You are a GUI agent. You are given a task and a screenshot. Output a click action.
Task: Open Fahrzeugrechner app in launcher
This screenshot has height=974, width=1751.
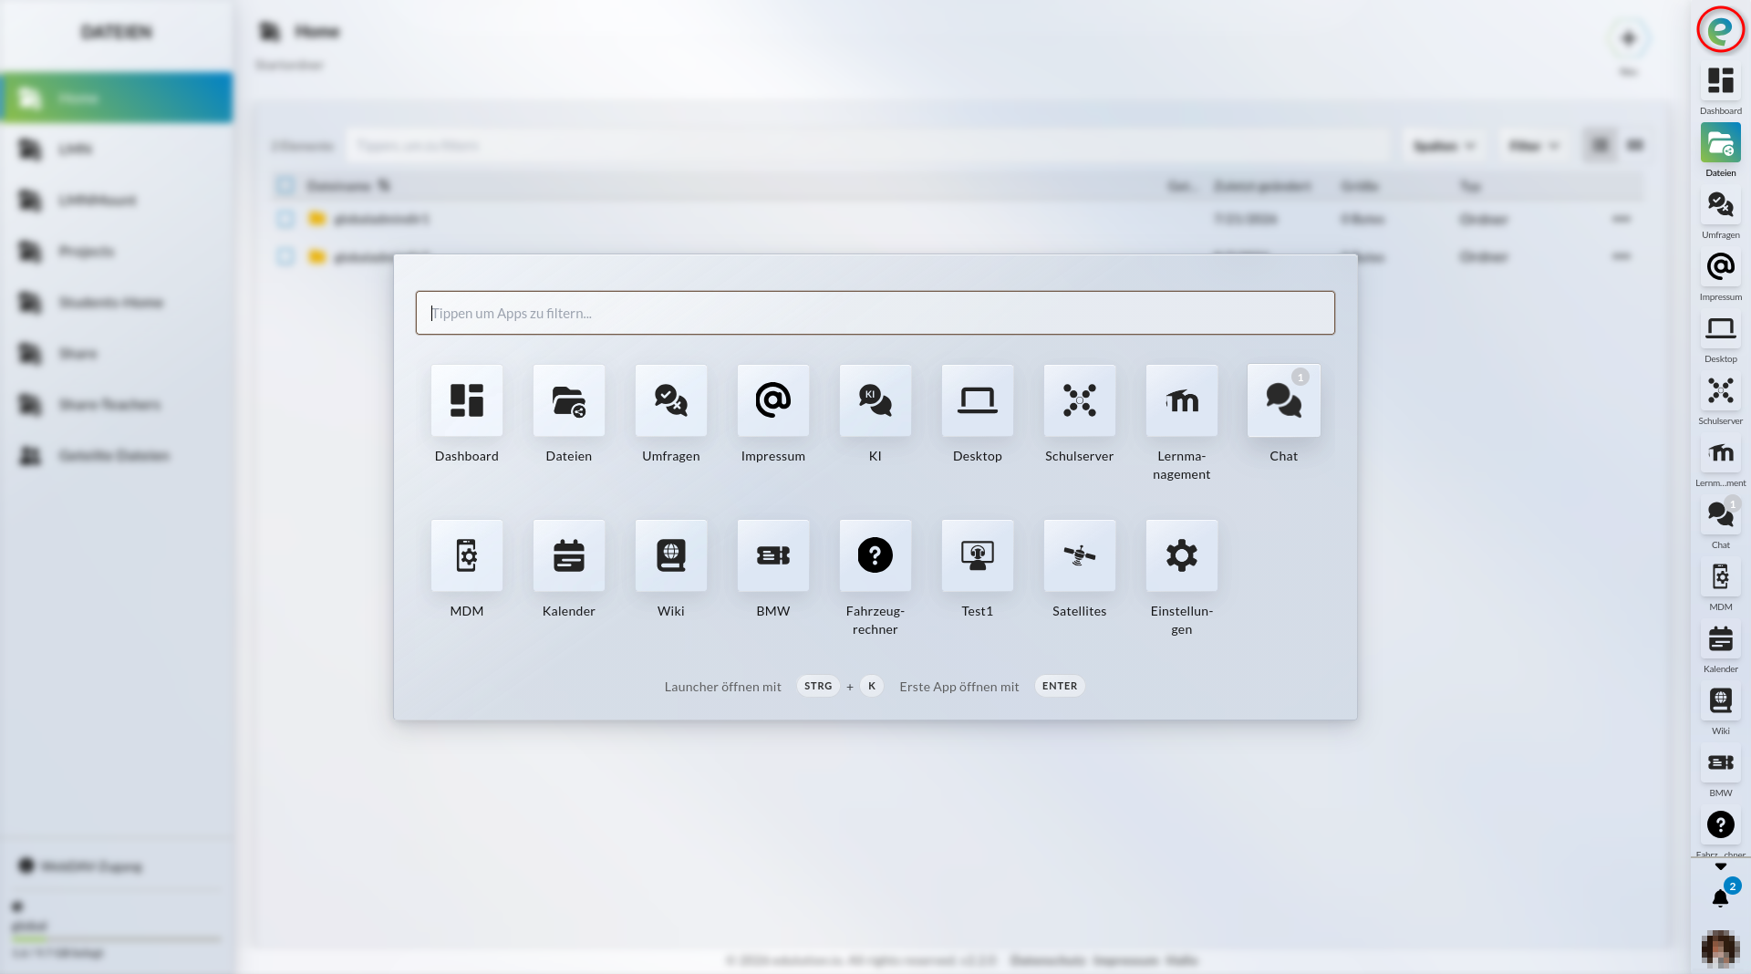[x=875, y=555]
